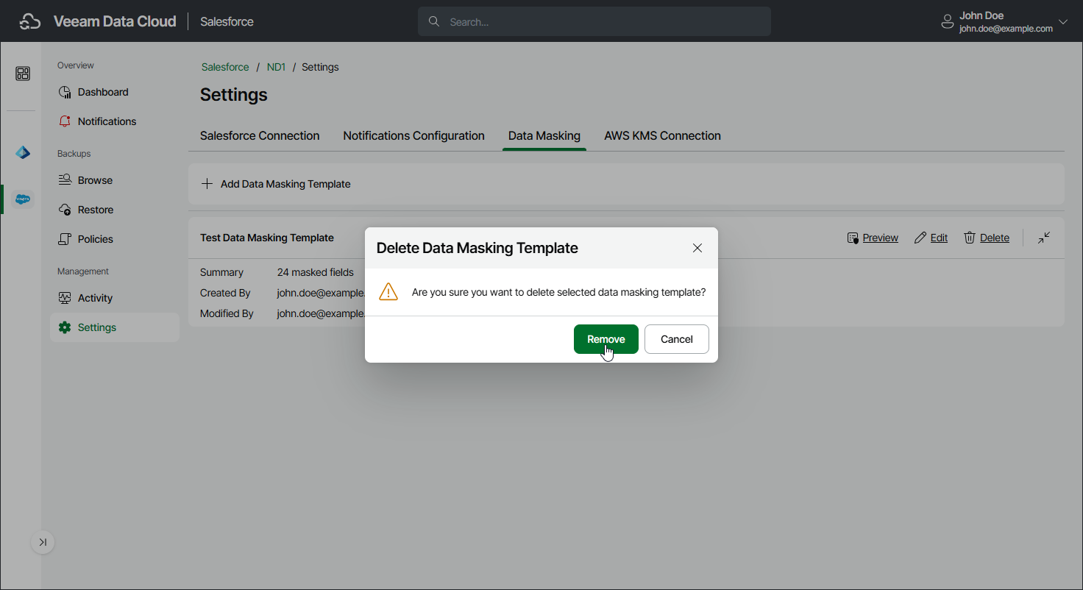Screen dimensions: 1083x590
Task: Click the plus icon beside Add Data Masking Template
Action: point(207,184)
